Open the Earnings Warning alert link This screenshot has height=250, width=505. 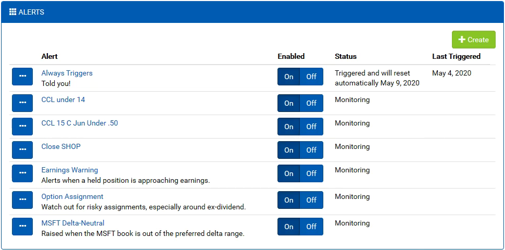(70, 170)
